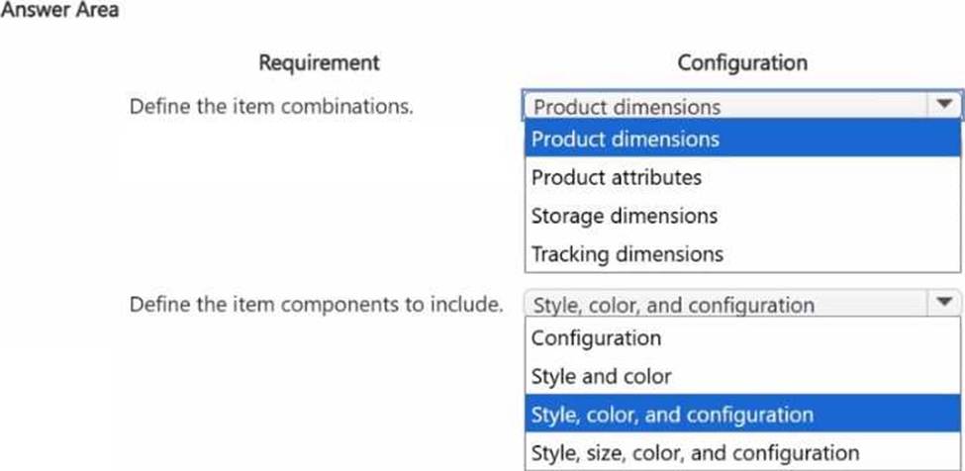Collapse the first dropdown using its arrow
The image size is (965, 471).
[x=943, y=105]
